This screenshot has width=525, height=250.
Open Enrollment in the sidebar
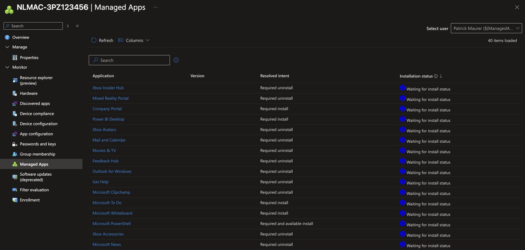pos(30,200)
